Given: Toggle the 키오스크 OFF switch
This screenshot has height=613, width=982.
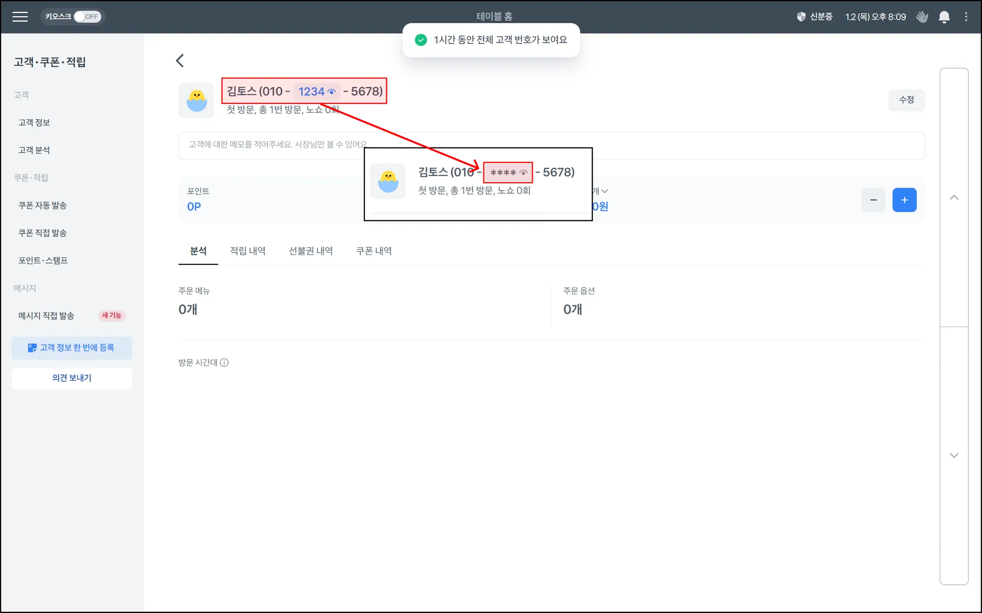Looking at the screenshot, I should [87, 17].
